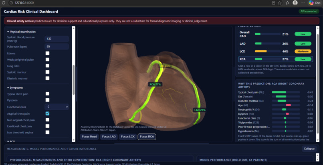This screenshot has width=323, height=165.
Task: Enable the Typical chest pain checkbox
Action: (47, 94)
